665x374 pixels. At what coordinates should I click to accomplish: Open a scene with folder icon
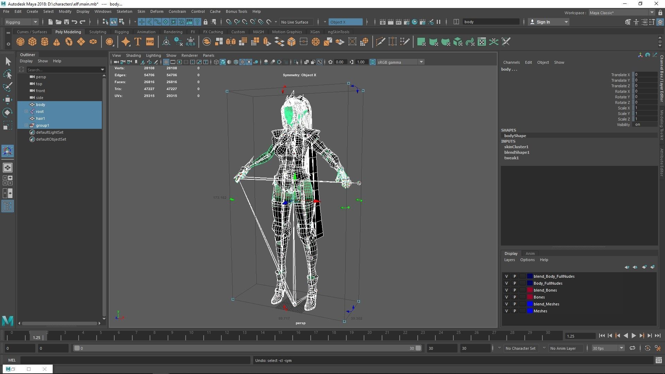pyautogui.click(x=59, y=22)
